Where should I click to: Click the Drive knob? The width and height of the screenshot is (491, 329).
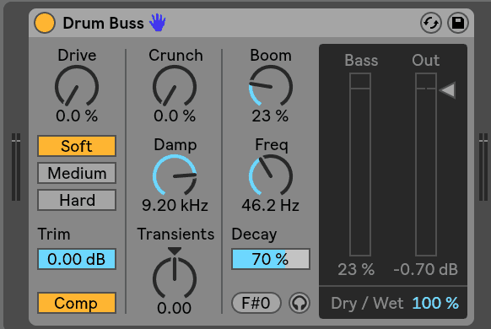77,87
